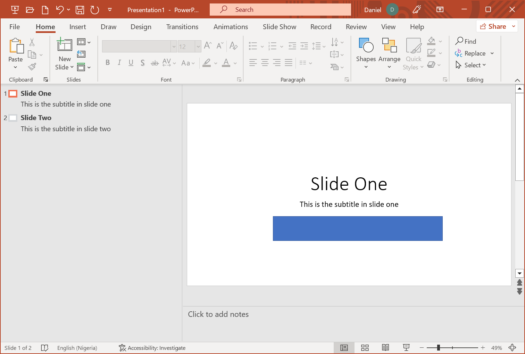Image resolution: width=525 pixels, height=354 pixels.
Task: Click the Fit slide to window icon
Action: coord(512,348)
